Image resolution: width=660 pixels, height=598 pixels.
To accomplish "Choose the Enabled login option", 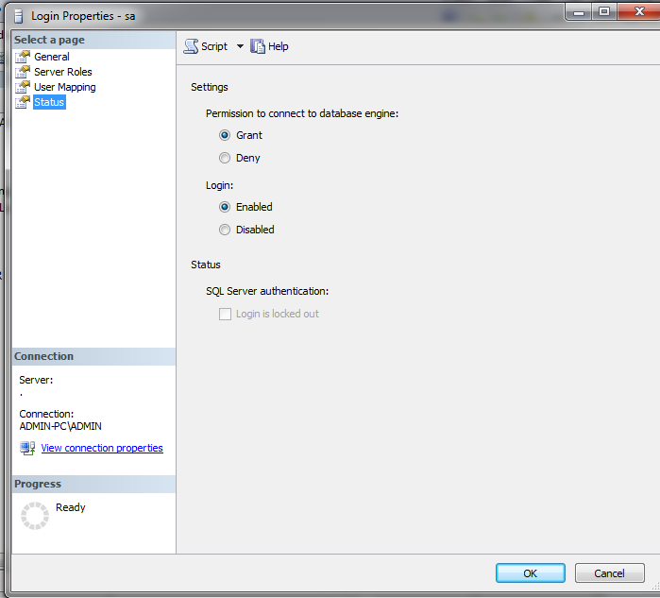I will [x=225, y=207].
